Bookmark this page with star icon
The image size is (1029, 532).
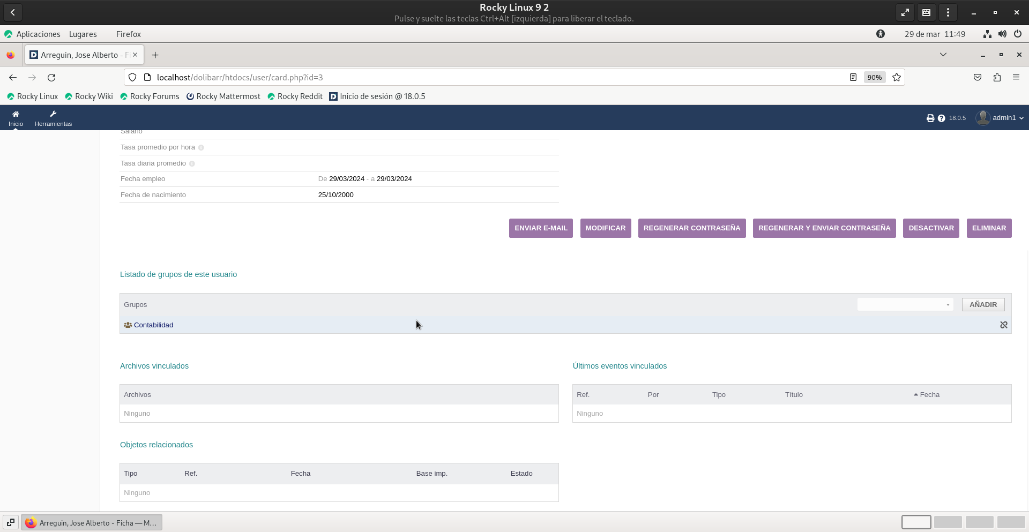(896, 78)
